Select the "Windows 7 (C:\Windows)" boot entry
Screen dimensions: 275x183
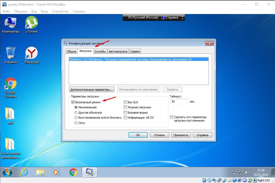(x=139, y=59)
